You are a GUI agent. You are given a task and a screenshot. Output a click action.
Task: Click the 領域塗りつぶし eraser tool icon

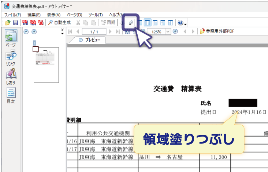coord(131,23)
